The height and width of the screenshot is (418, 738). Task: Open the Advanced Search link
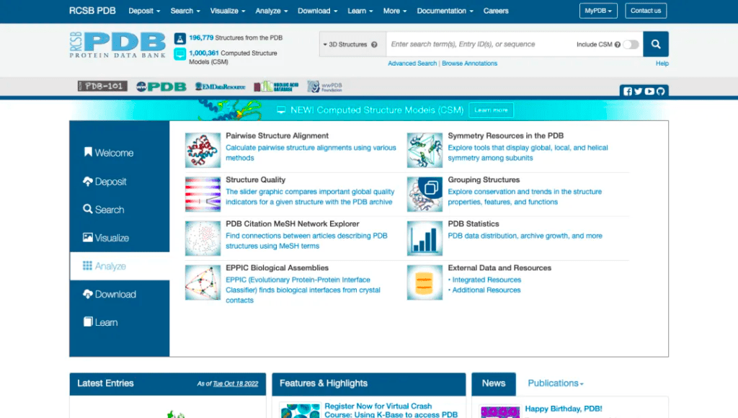[x=412, y=63]
